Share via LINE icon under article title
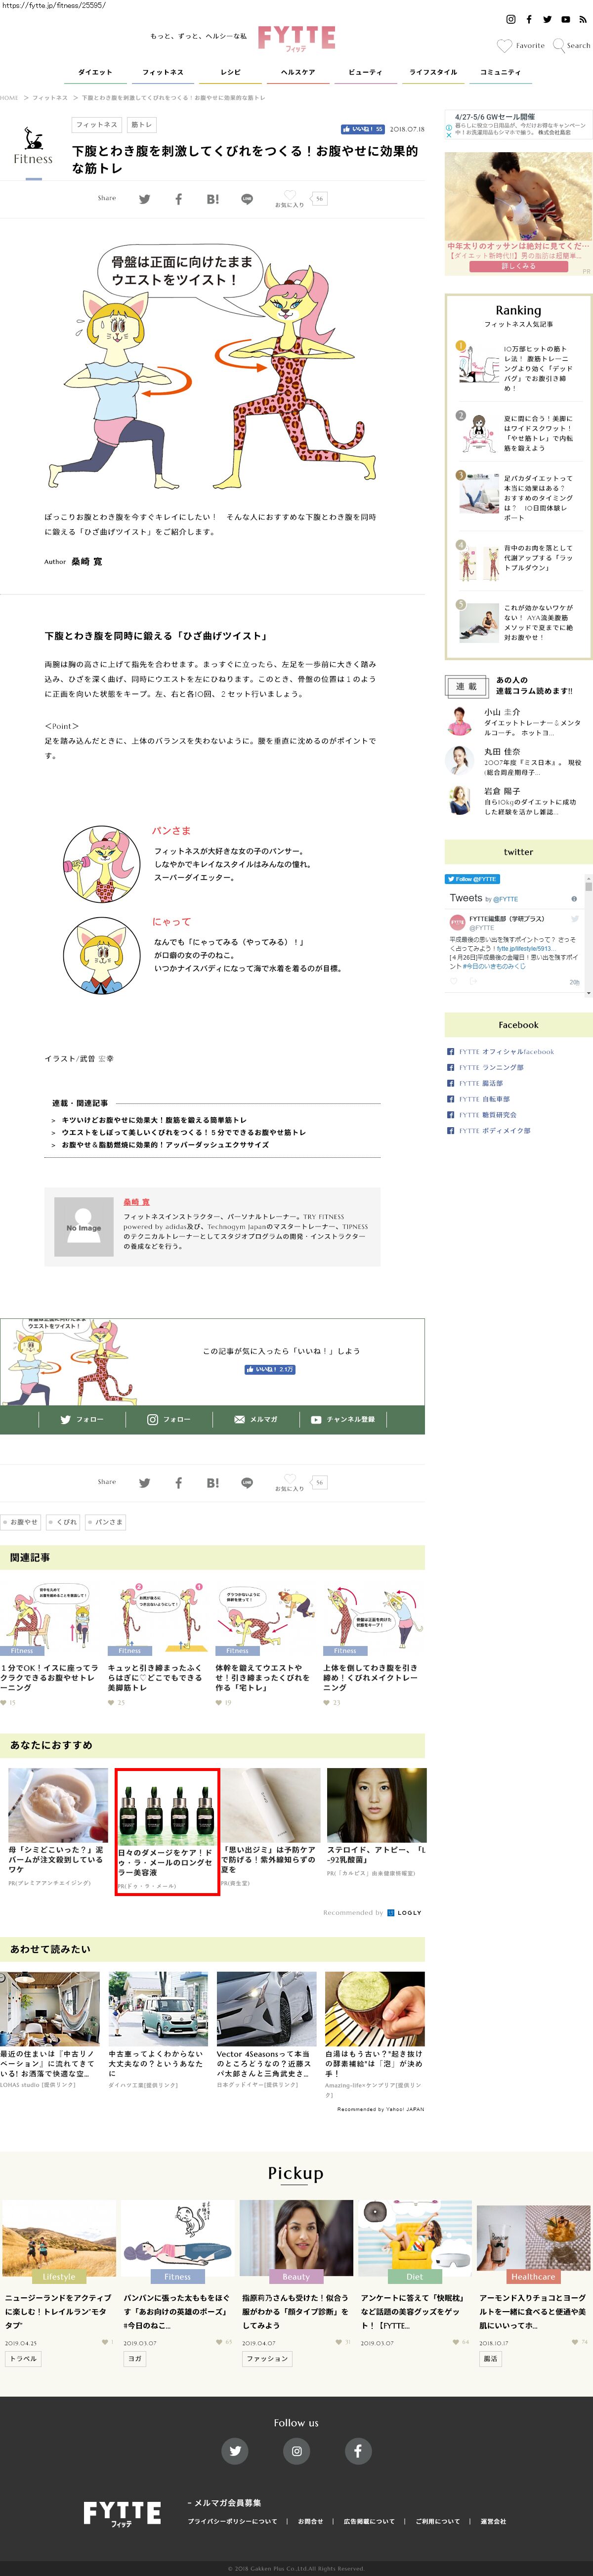This screenshot has height=2576, width=593. click(x=247, y=199)
